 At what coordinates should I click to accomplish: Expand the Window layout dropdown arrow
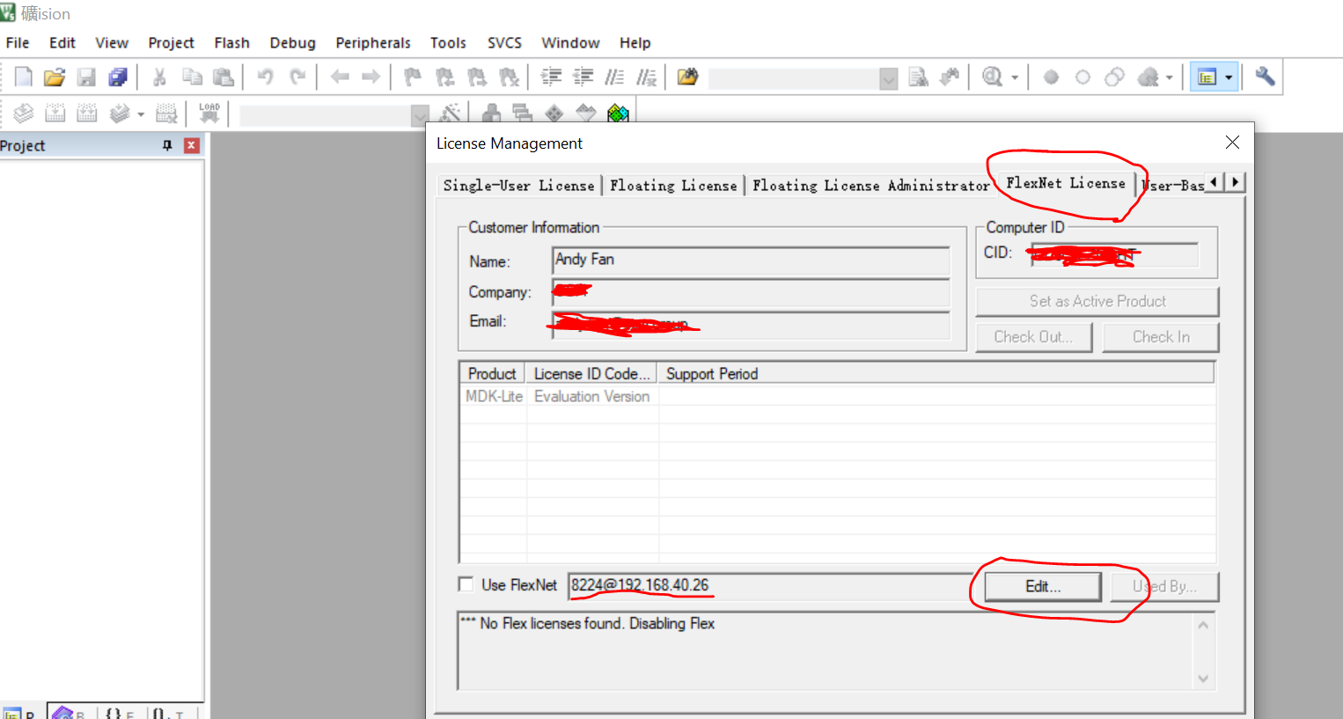1229,77
